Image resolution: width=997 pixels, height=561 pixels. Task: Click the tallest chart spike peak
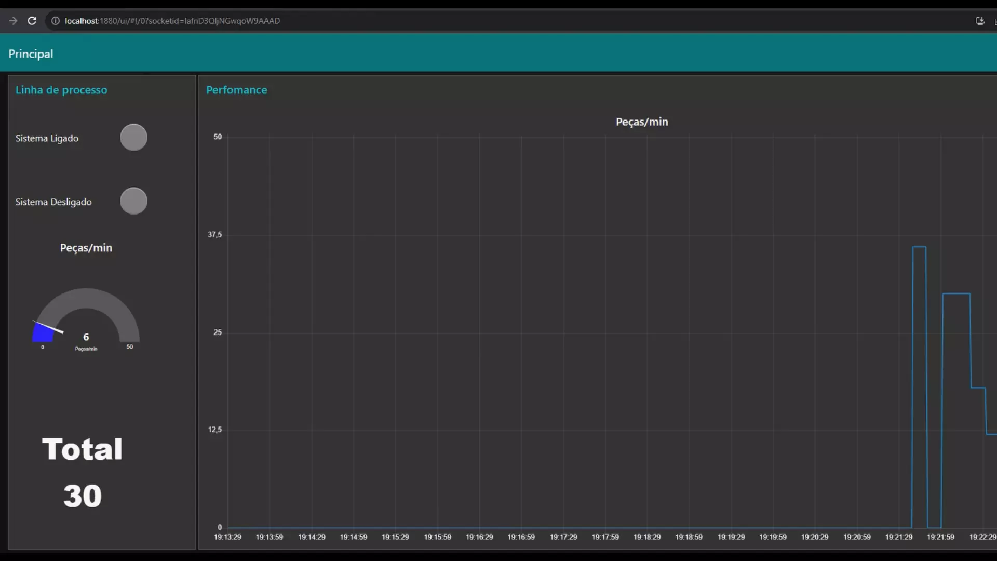click(x=919, y=247)
